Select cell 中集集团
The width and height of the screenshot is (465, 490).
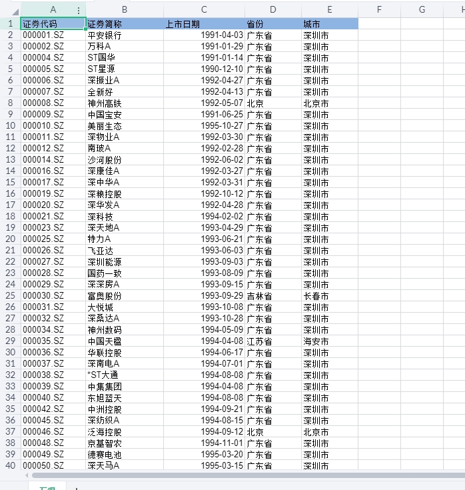click(x=125, y=386)
